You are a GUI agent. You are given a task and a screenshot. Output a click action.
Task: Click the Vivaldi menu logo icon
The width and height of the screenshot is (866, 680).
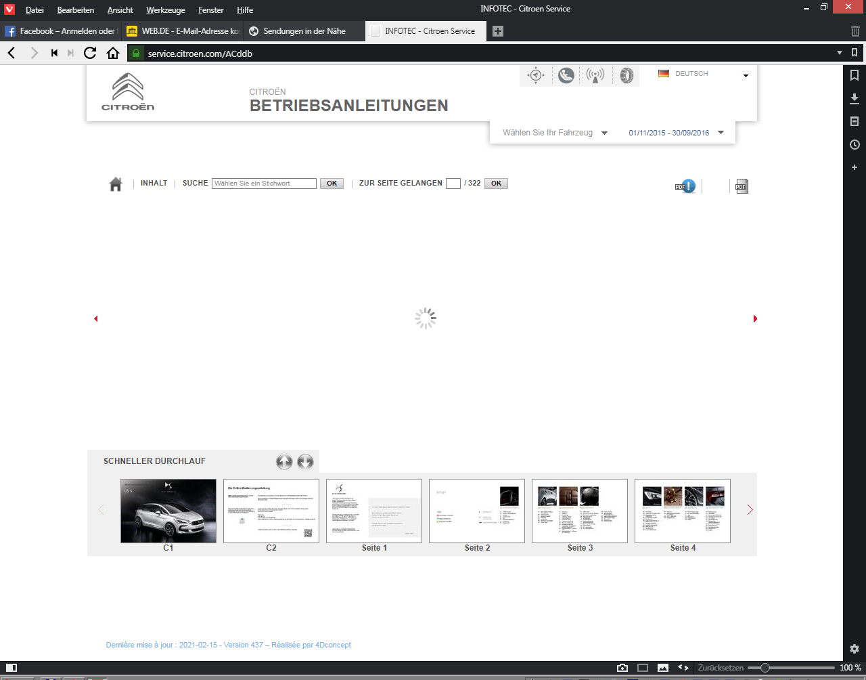tap(9, 9)
